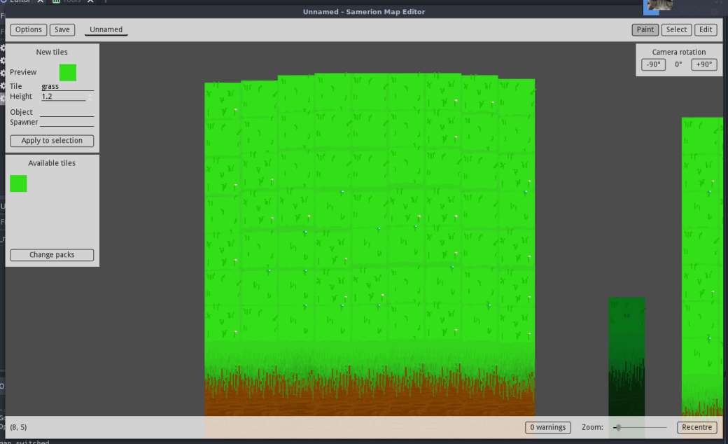Switch to the Unnamed map tab

click(x=106, y=29)
